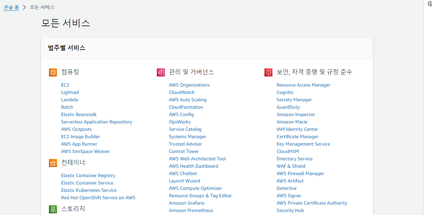Open AWS Health Dashboard
The width and height of the screenshot is (432, 215).
point(193,166)
